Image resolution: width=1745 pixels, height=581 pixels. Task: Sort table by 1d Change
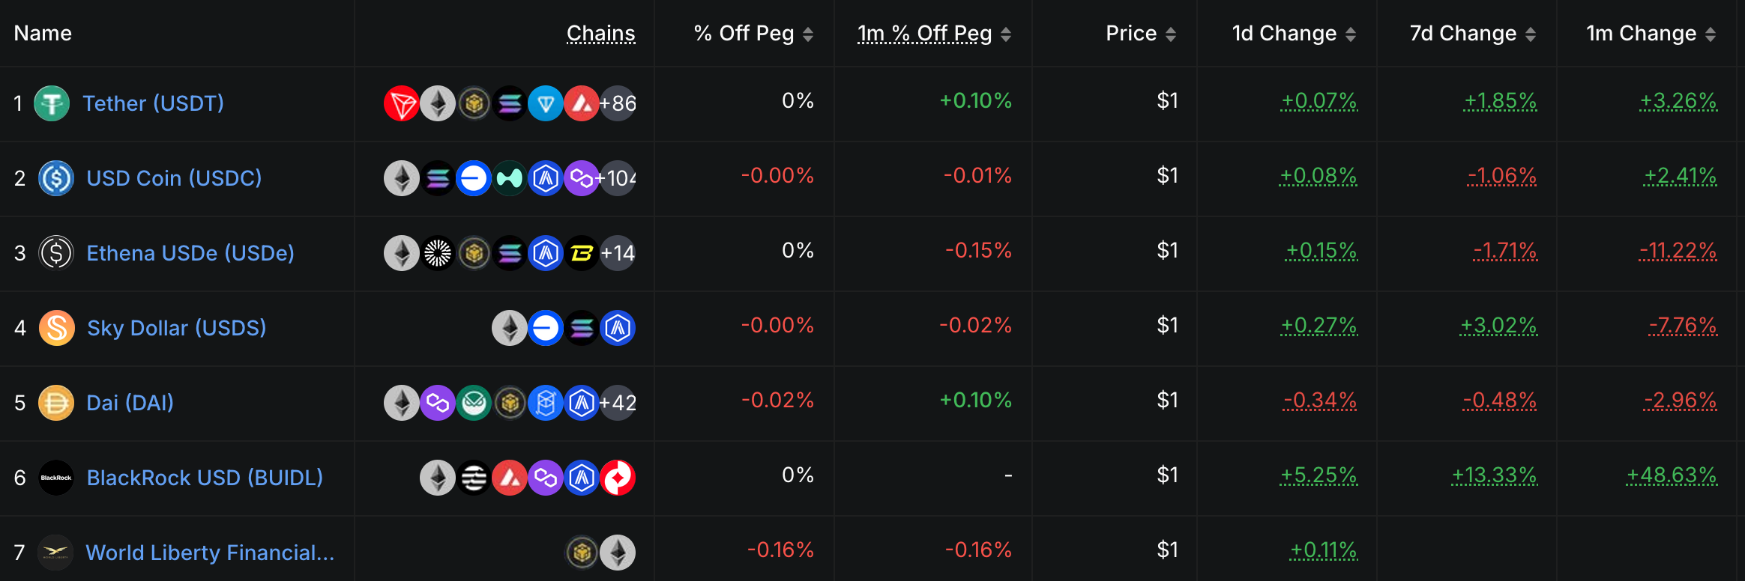click(1351, 34)
